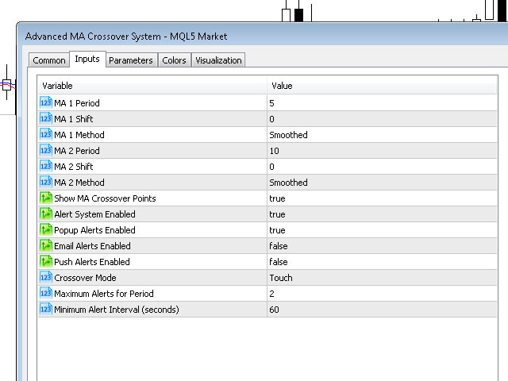Select the Crossover Mode row label
The height and width of the screenshot is (381, 508).
85,278
